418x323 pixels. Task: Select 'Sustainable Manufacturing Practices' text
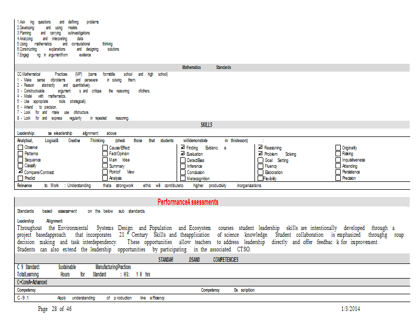pyautogui.click(x=95, y=267)
